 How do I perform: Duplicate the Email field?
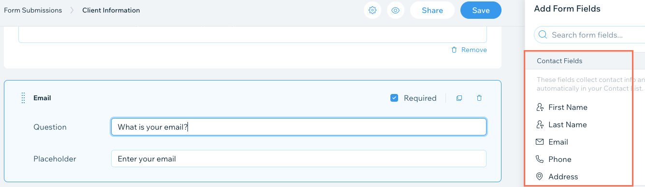pos(459,98)
